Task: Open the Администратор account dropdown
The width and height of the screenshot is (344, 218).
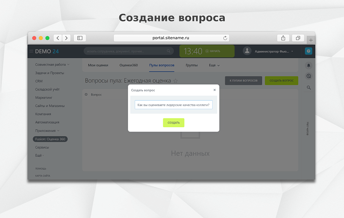Action: [x=273, y=51]
